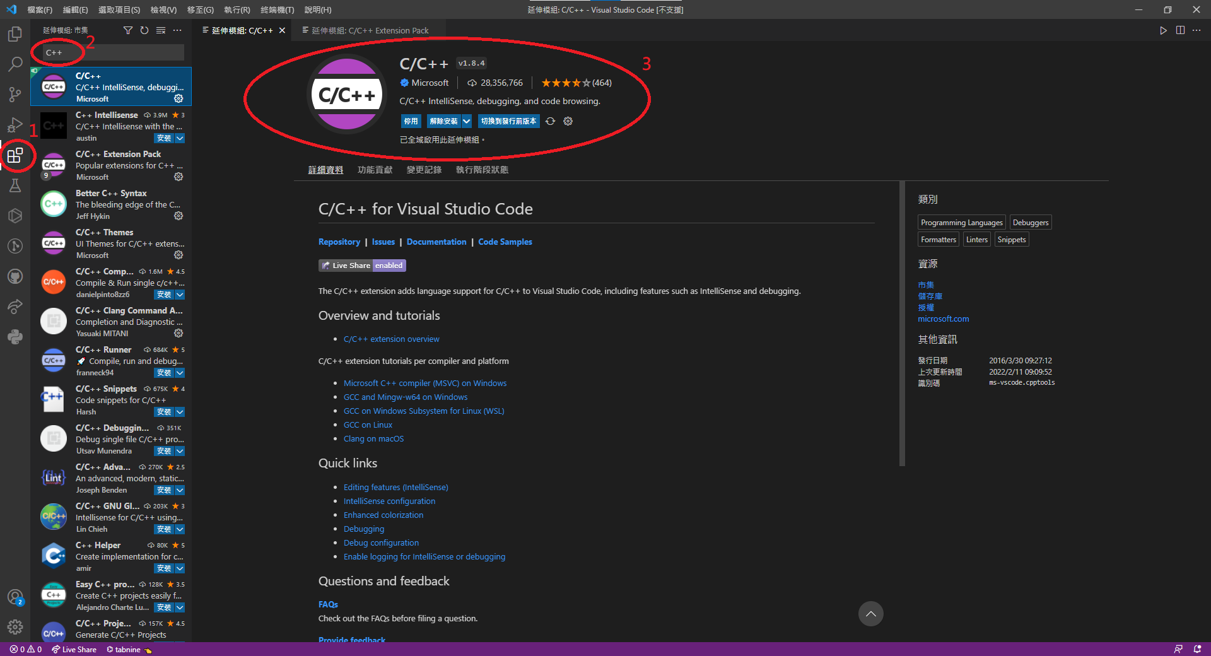Refresh the extensions list

(144, 30)
